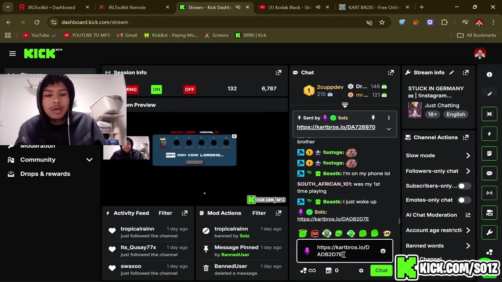This screenshot has height=282, width=502.
Task: Pop out the Stream info panel
Action: tap(466, 72)
